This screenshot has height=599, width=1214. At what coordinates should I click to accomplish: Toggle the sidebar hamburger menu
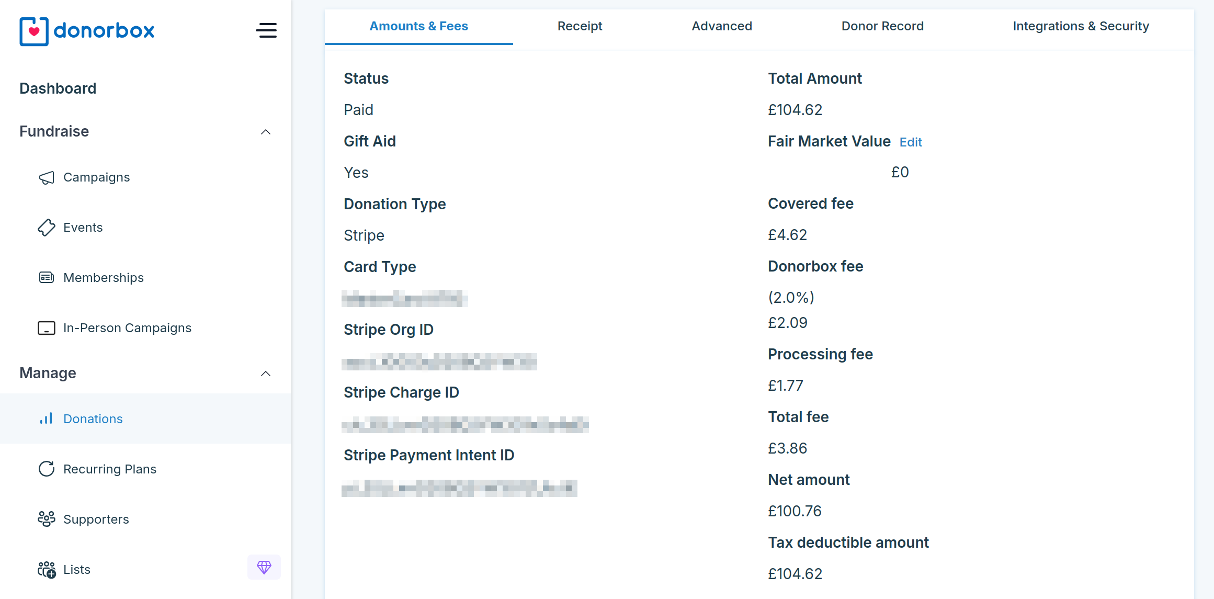point(266,31)
